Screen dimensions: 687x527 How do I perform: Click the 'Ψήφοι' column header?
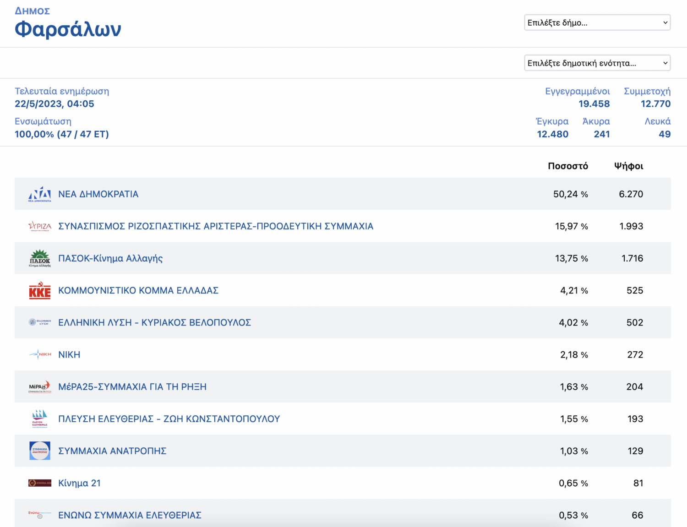click(x=628, y=166)
